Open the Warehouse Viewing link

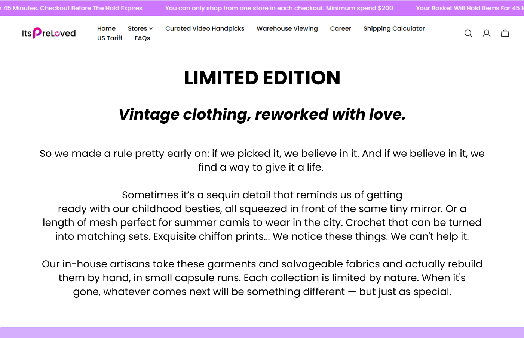click(x=287, y=28)
